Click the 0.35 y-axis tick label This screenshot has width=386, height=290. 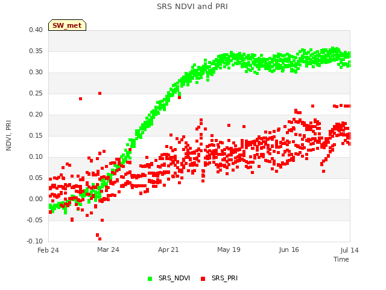[36, 51]
